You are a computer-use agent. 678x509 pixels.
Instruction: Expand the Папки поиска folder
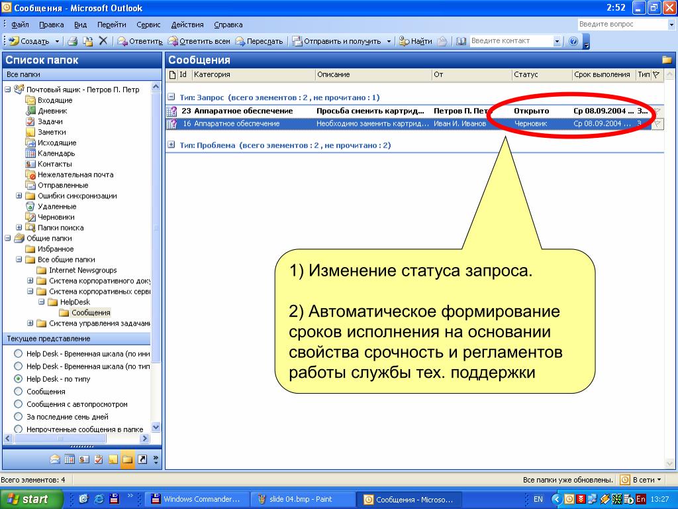point(19,228)
